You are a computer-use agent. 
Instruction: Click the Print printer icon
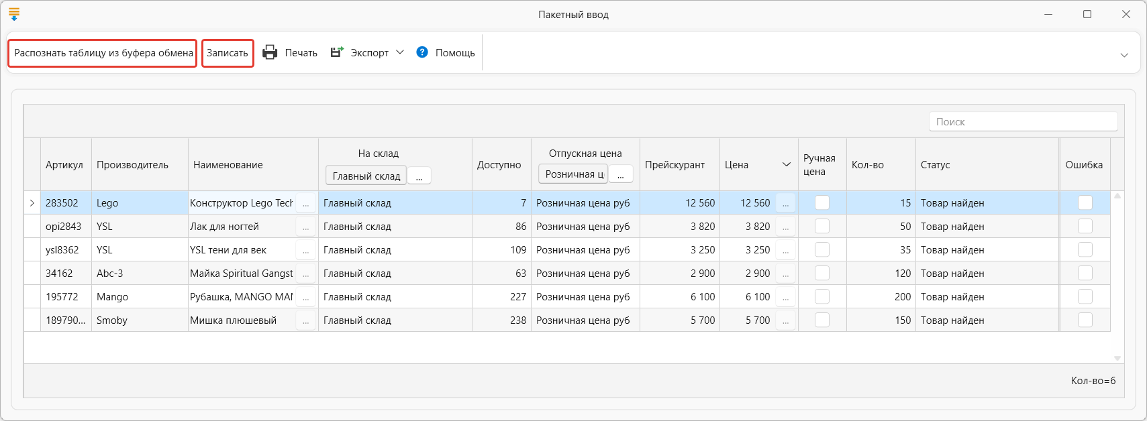coord(270,52)
